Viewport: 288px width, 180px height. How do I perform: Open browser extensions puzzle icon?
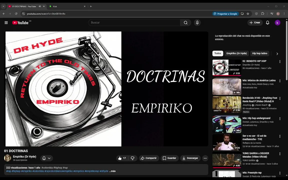pyautogui.click(x=263, y=14)
